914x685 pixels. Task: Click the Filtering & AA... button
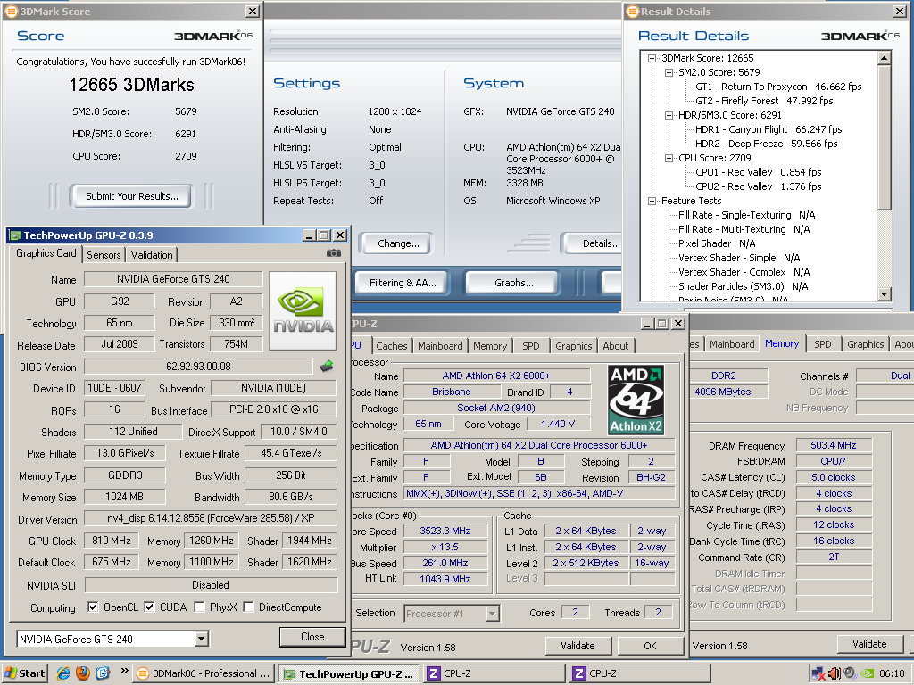[403, 283]
